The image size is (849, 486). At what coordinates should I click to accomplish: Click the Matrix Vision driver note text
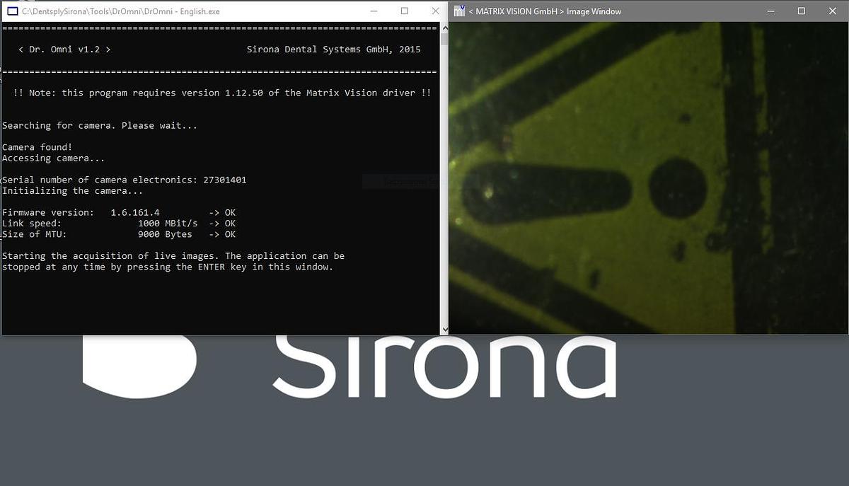[219, 93]
